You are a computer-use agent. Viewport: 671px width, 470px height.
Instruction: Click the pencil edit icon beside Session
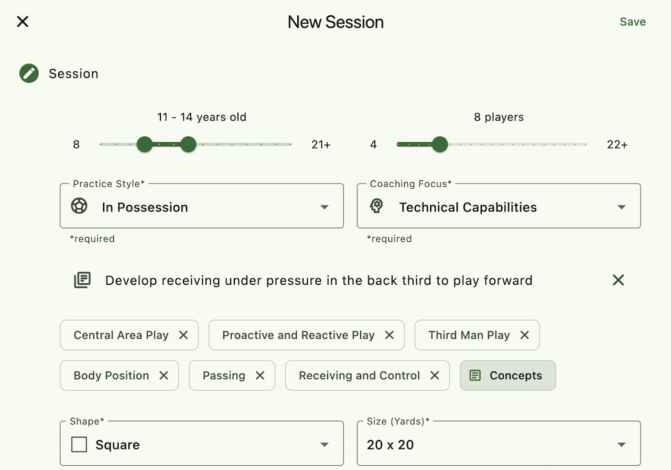coord(29,73)
